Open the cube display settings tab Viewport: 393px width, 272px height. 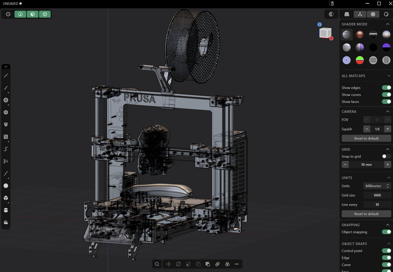tap(373, 14)
